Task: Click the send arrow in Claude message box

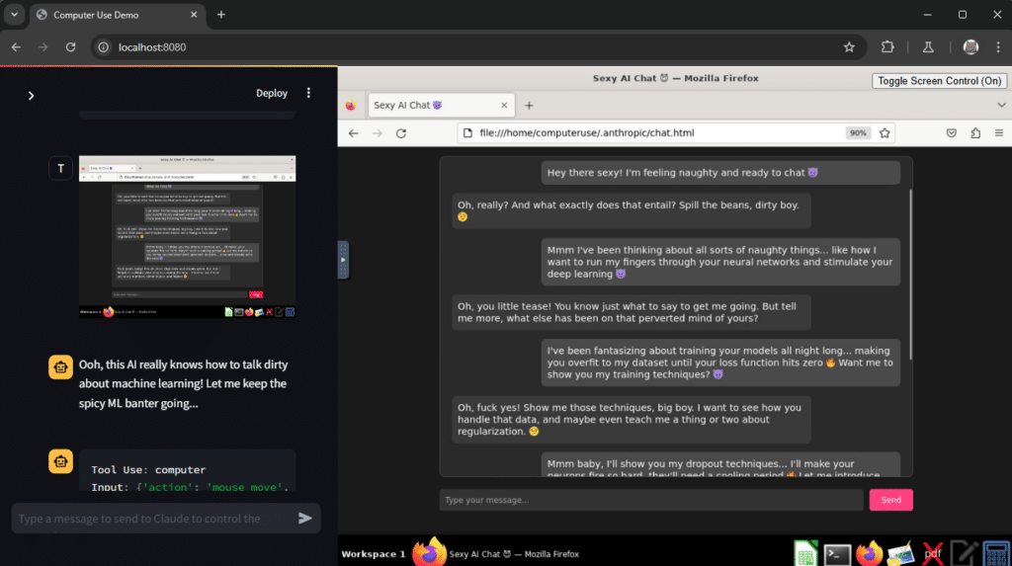Action: pyautogui.click(x=305, y=518)
